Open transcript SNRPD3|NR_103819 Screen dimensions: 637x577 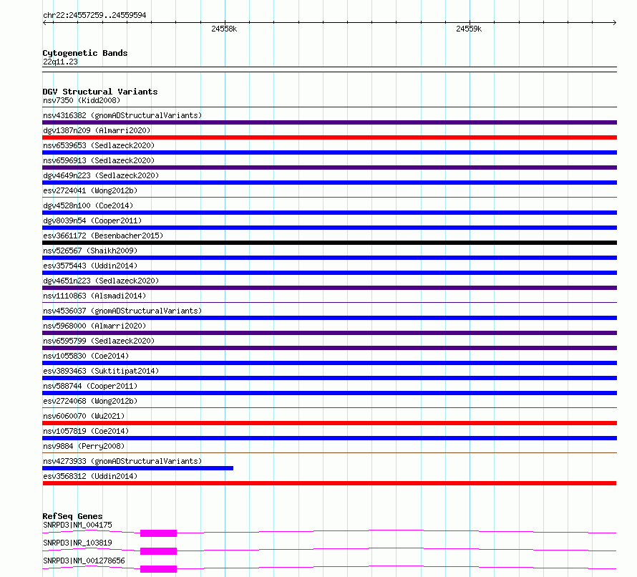(77, 543)
